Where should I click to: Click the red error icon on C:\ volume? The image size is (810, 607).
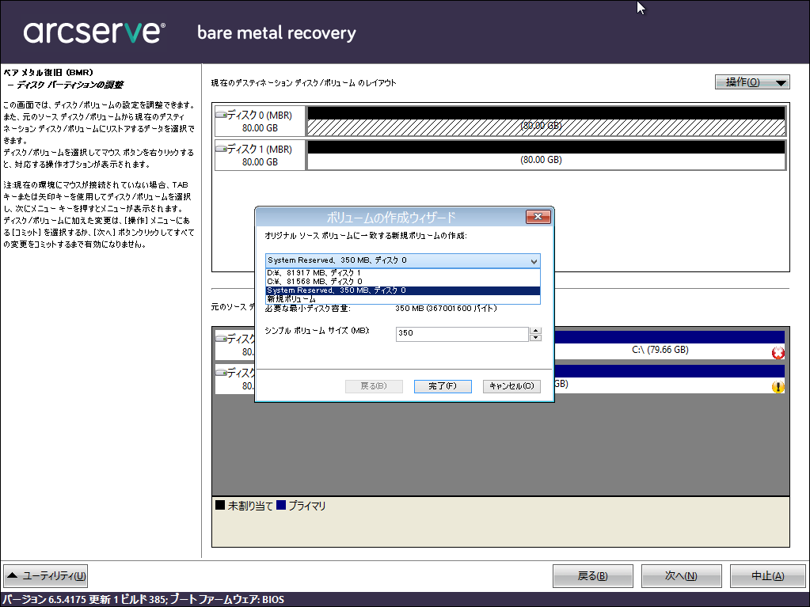[778, 353]
